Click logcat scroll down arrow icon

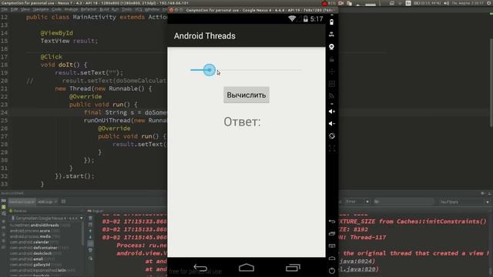(x=90, y=237)
